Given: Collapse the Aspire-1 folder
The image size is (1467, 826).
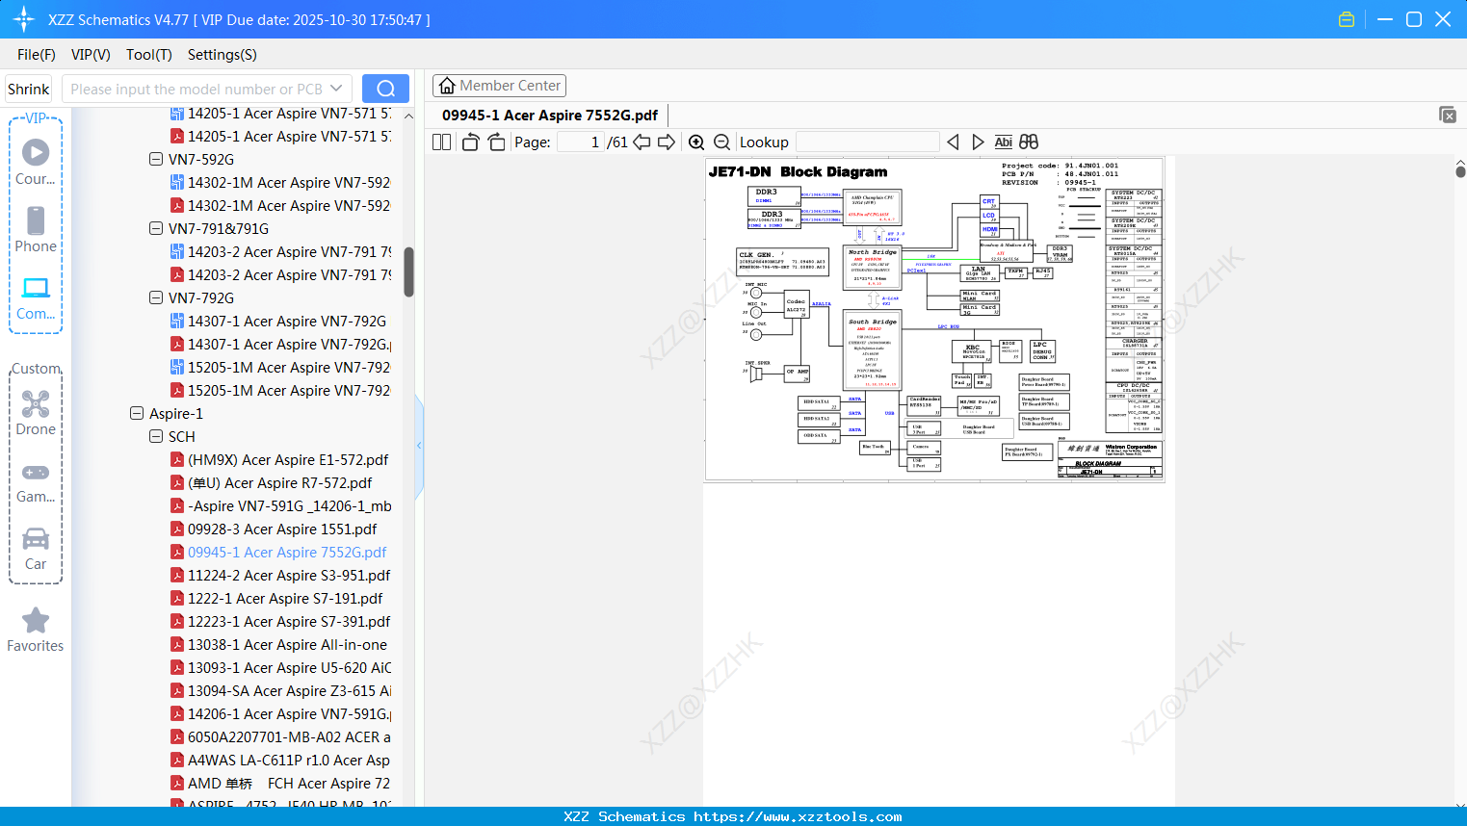Looking at the screenshot, I should click(137, 413).
